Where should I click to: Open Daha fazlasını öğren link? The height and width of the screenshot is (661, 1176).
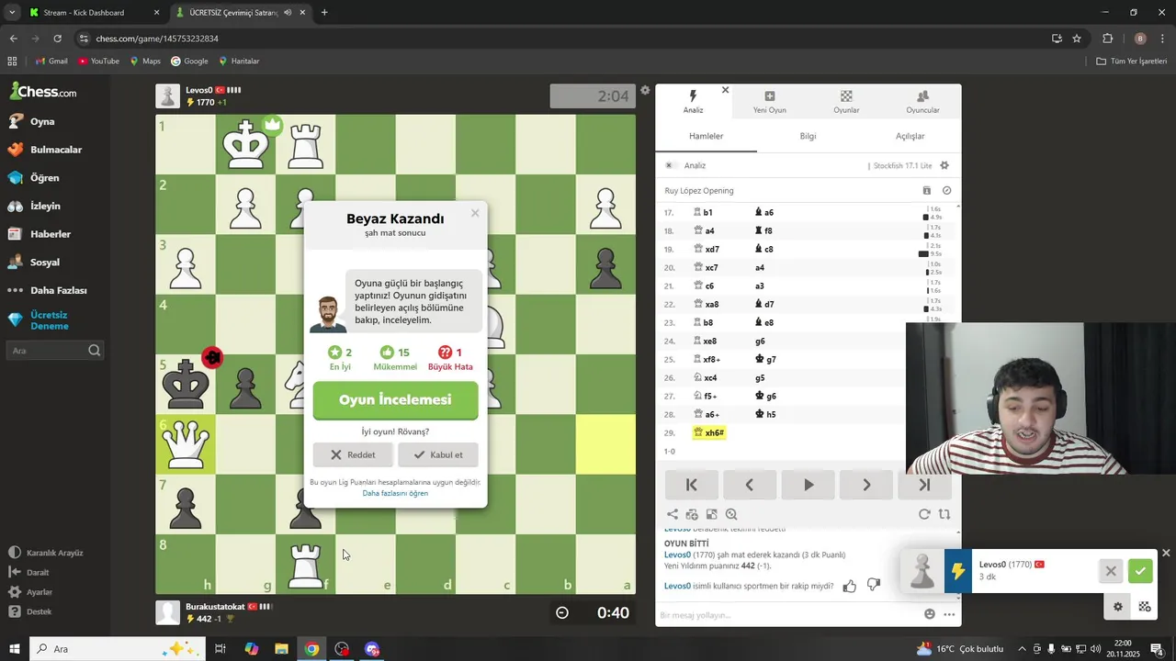click(395, 493)
